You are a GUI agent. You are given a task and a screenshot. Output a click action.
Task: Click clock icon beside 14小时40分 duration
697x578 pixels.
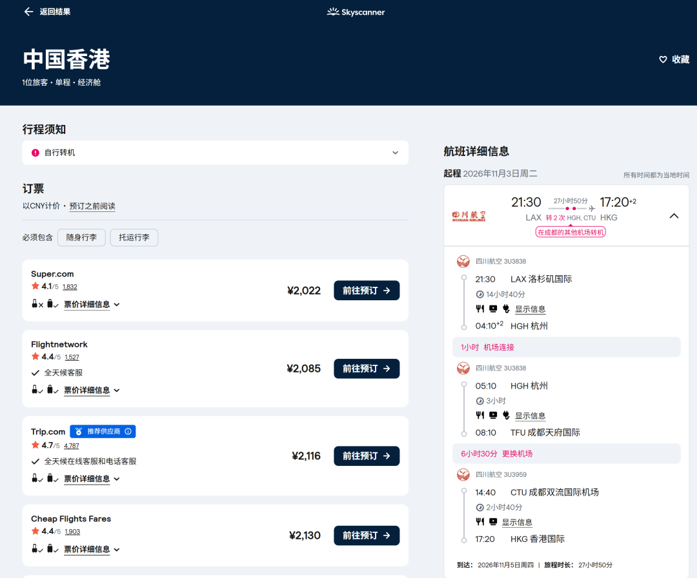[480, 294]
